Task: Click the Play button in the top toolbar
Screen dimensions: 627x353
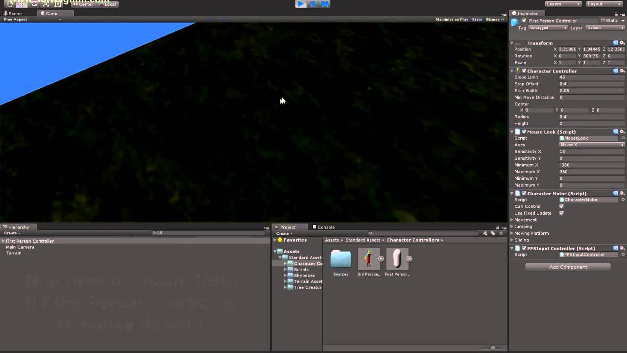Action: pyautogui.click(x=301, y=4)
